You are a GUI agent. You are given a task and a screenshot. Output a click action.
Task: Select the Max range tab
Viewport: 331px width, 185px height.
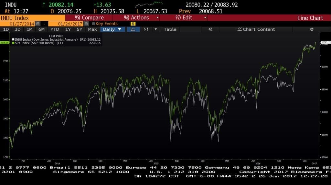click(x=92, y=29)
